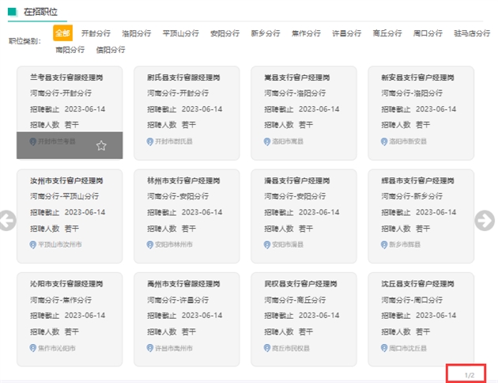Image resolution: width=498 pixels, height=383 pixels.
Task: Open 林州市支行客户经理岗 job posting
Action: click(x=183, y=180)
